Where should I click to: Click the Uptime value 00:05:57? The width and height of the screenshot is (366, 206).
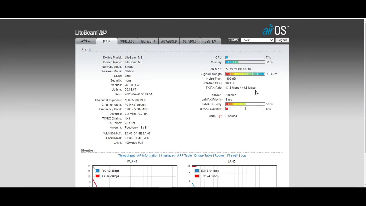click(130, 90)
